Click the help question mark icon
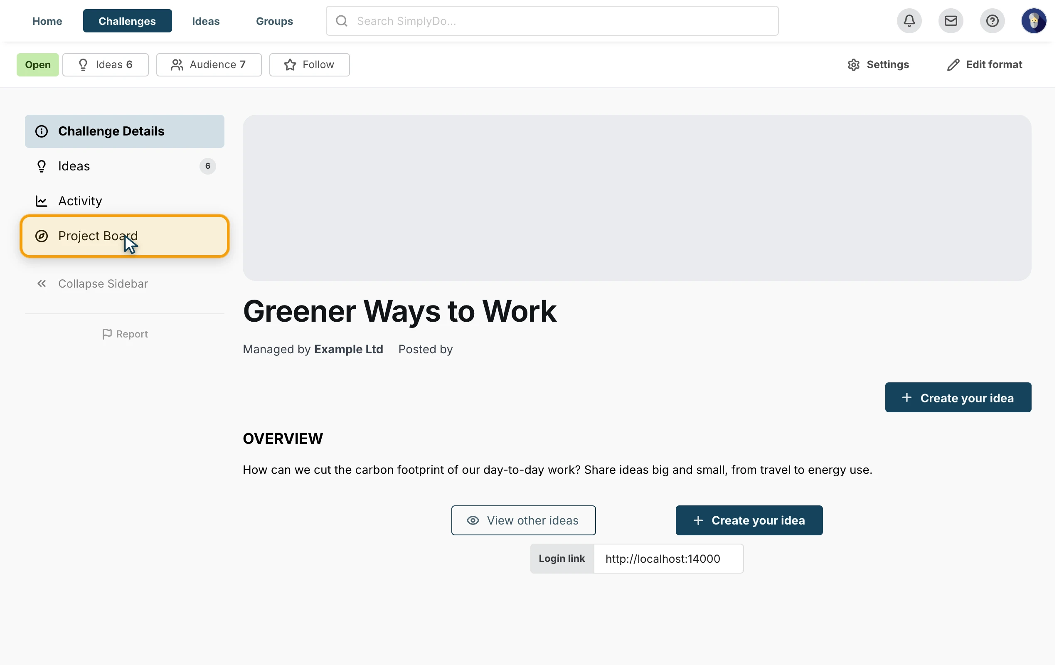Image resolution: width=1064 pixels, height=665 pixels. [993, 21]
